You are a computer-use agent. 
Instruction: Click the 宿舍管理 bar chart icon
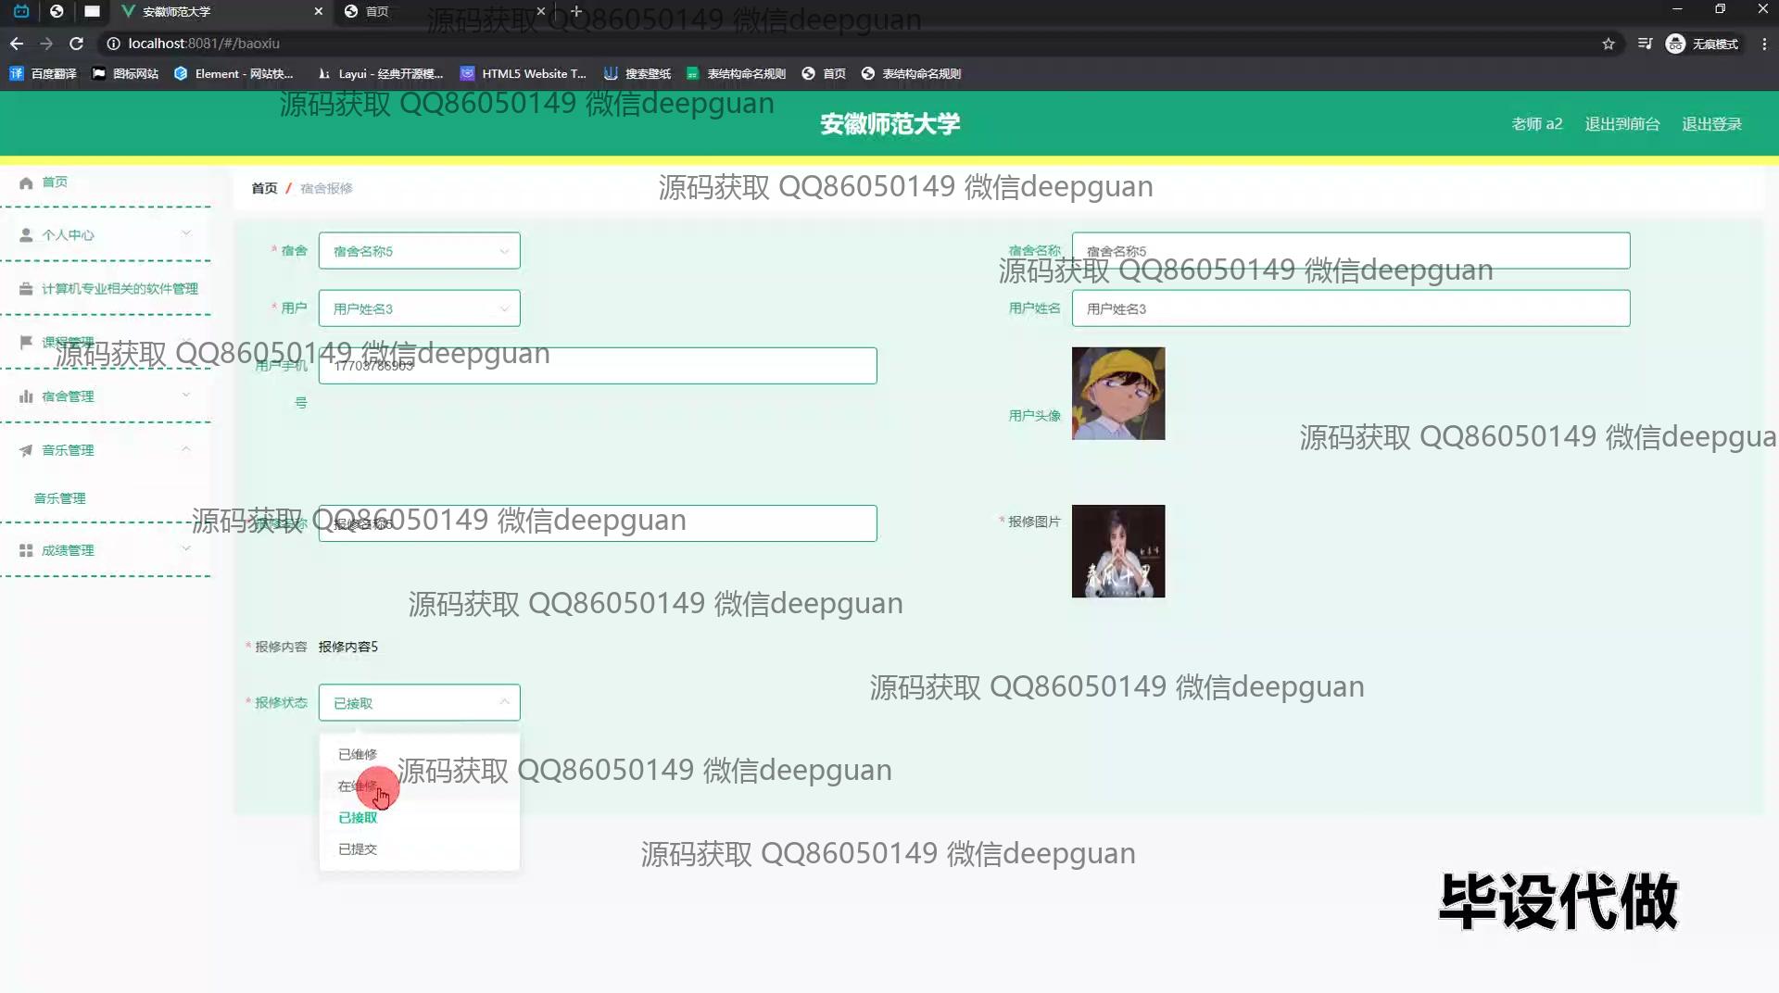[26, 396]
